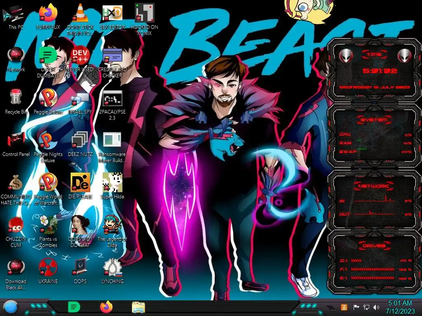
Task: Click the DRIVES widget header
Action: click(x=374, y=246)
